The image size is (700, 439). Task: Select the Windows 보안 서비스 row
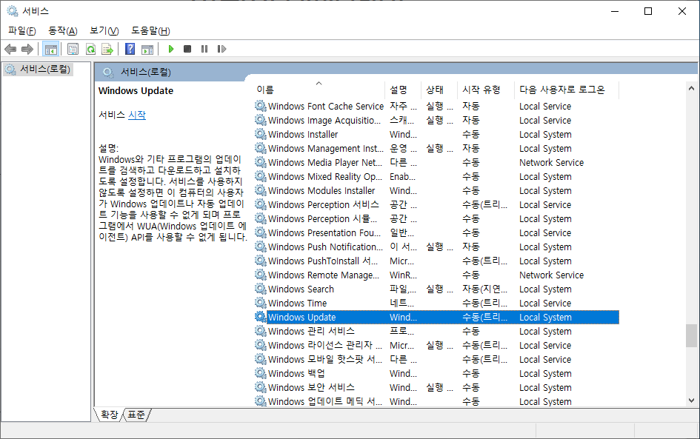pyautogui.click(x=436, y=387)
